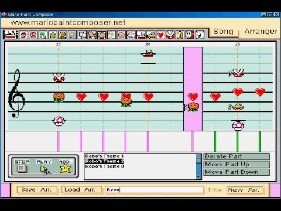Select the Piranha Plant instrument in toolbar
Screen dimensions: 281x211
(170, 35)
